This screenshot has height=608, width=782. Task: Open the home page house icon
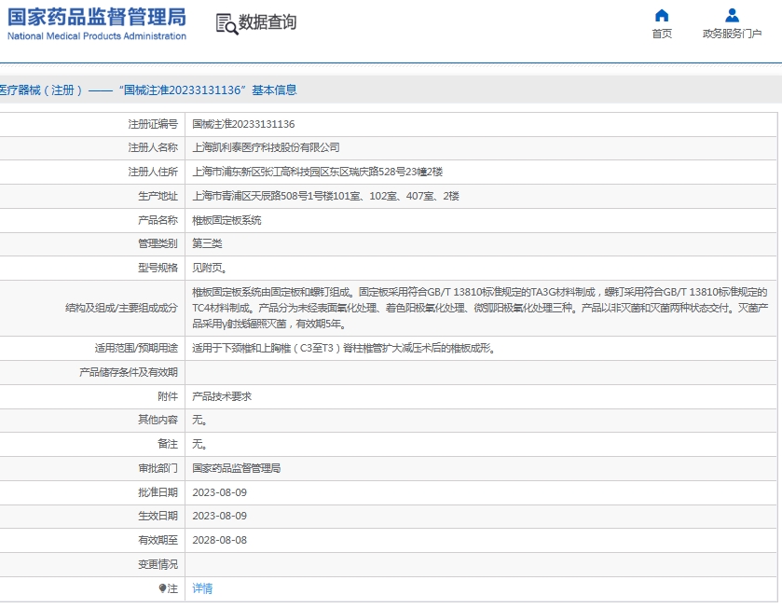tap(662, 16)
